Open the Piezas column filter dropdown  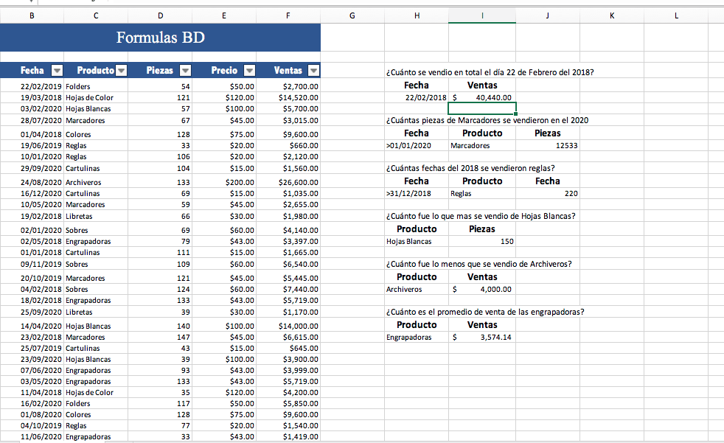pyautogui.click(x=184, y=70)
